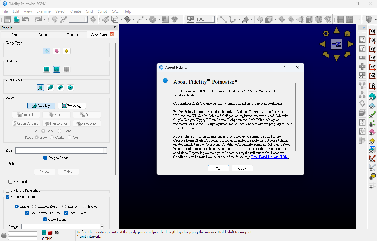Click the Home view icon in the viewport
The height and width of the screenshot is (241, 377).
347,34
